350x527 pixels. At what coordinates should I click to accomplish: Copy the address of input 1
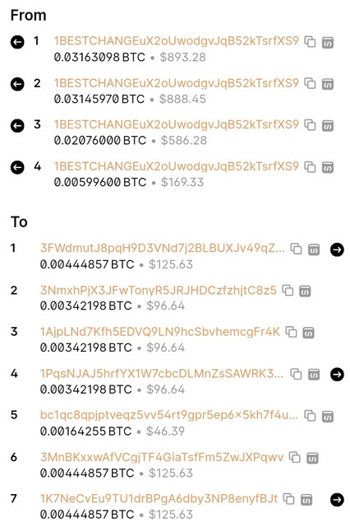(310, 42)
